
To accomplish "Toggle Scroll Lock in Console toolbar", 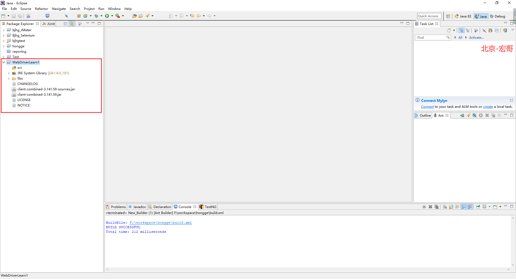I will coord(451,207).
